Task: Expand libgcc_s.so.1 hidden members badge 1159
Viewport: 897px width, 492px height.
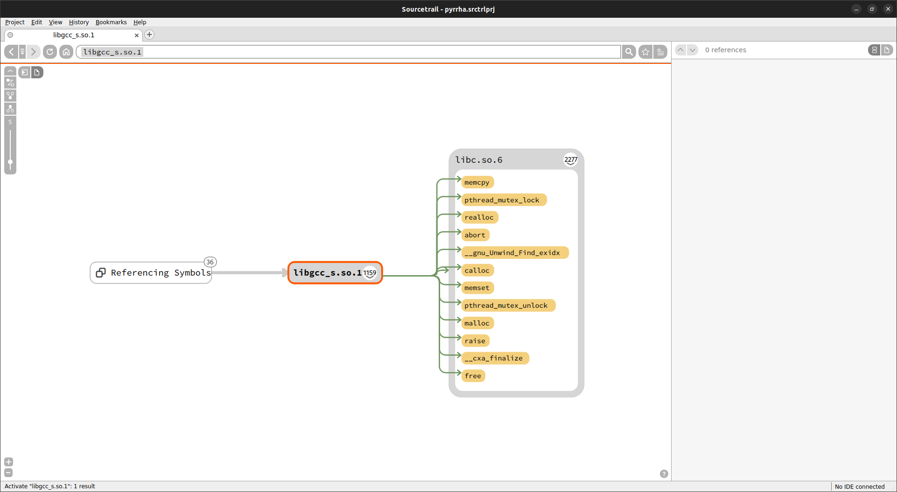Action: [x=370, y=273]
